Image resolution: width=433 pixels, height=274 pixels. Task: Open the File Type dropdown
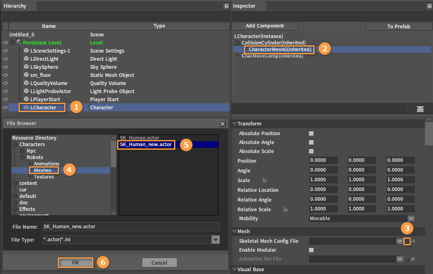pos(215,240)
